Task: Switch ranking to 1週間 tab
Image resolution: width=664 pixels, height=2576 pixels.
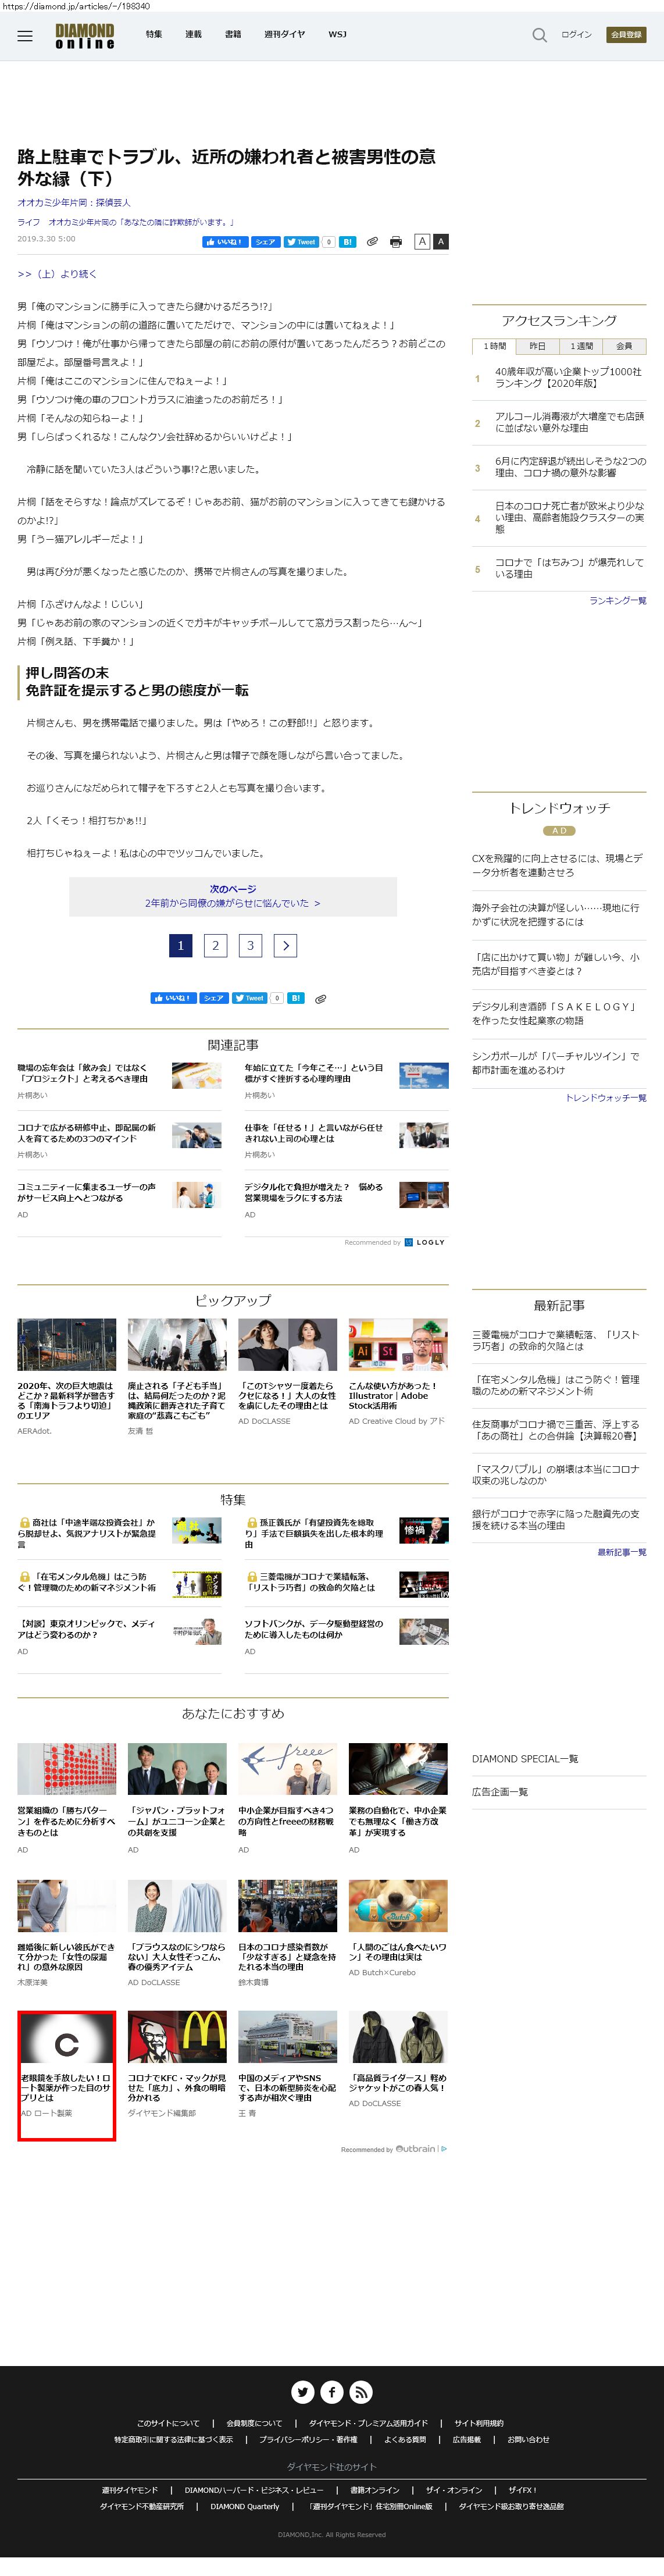Action: [581, 346]
